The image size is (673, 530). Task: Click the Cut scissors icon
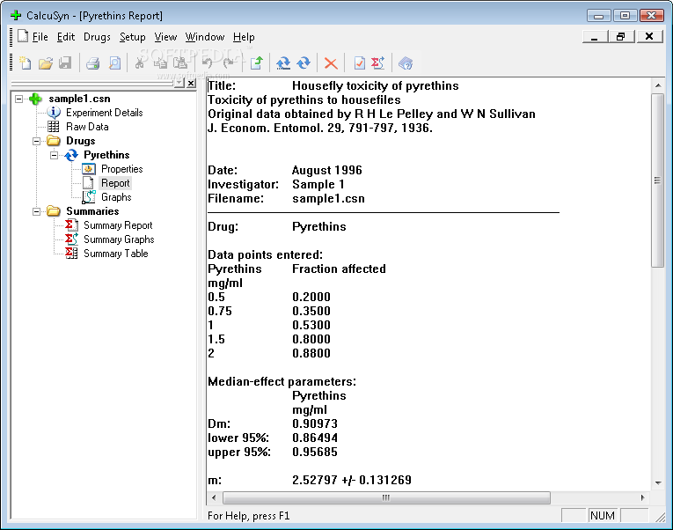coord(140,63)
